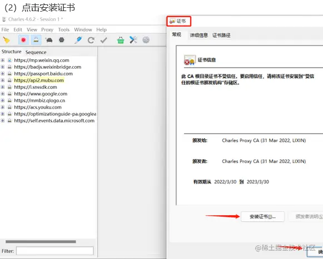Open the Edit menu
This screenshot has width=323, height=259.
coord(18,29)
